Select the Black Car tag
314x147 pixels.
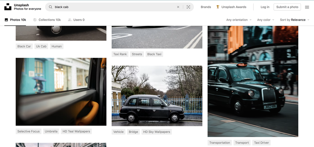24,46
